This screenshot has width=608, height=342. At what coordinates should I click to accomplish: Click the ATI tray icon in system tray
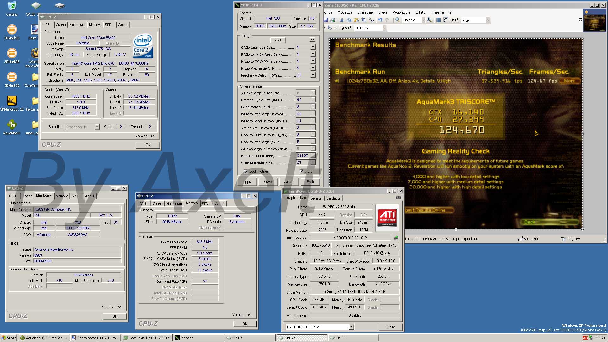(x=585, y=338)
